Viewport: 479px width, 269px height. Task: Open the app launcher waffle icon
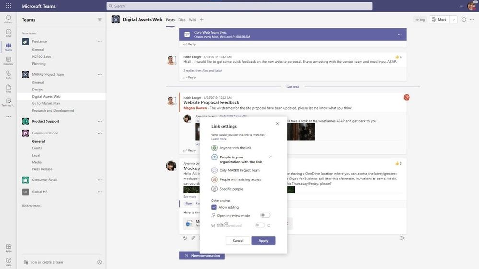8,6
